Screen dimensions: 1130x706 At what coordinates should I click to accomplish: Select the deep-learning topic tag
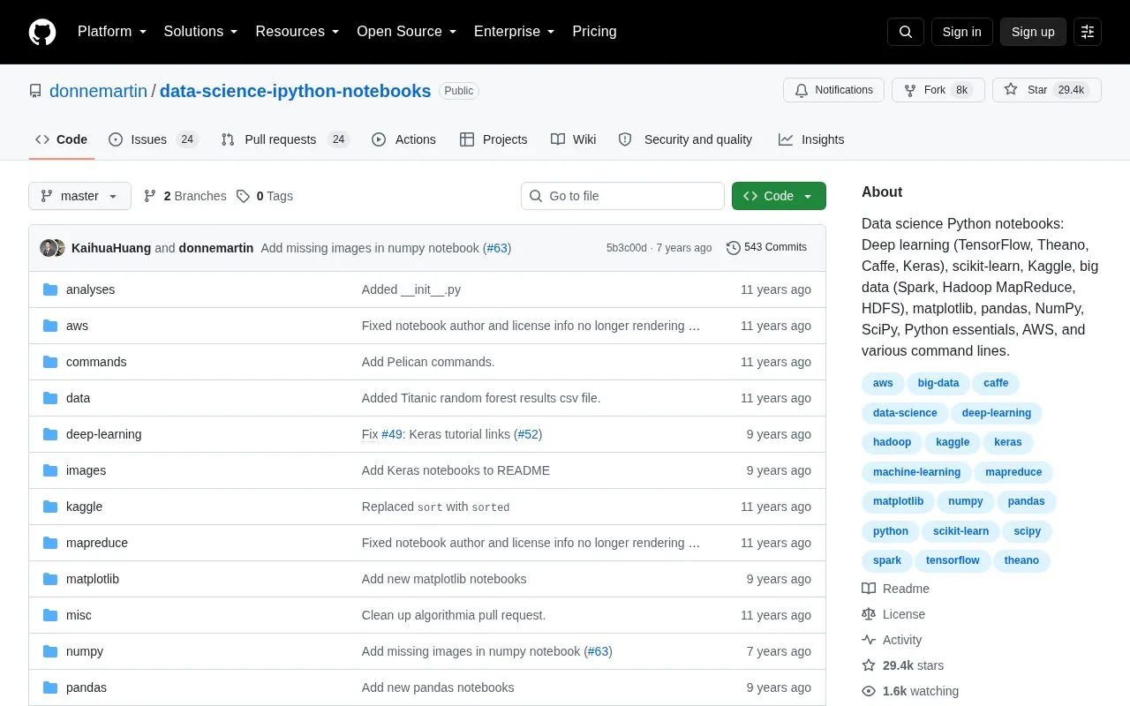pyautogui.click(x=997, y=413)
